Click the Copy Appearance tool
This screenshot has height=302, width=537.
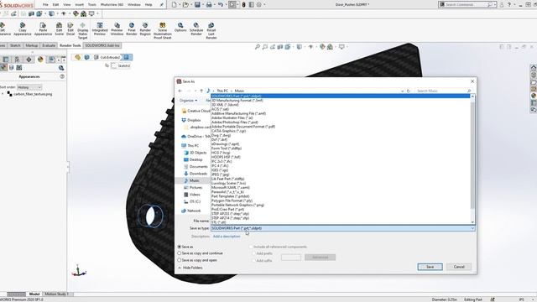point(23,29)
